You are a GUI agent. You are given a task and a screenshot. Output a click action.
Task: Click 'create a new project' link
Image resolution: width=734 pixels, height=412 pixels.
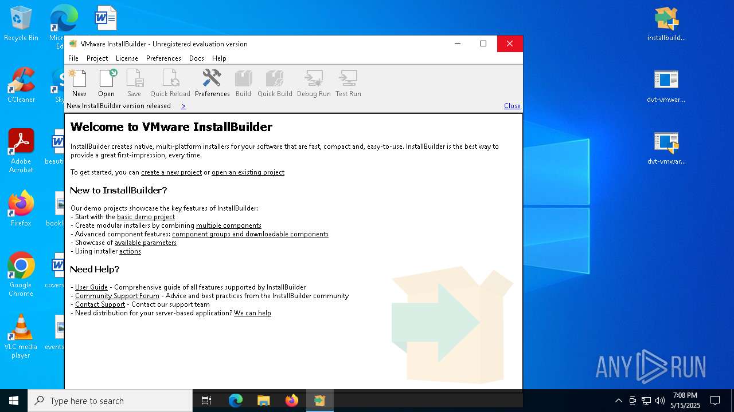[171, 172]
